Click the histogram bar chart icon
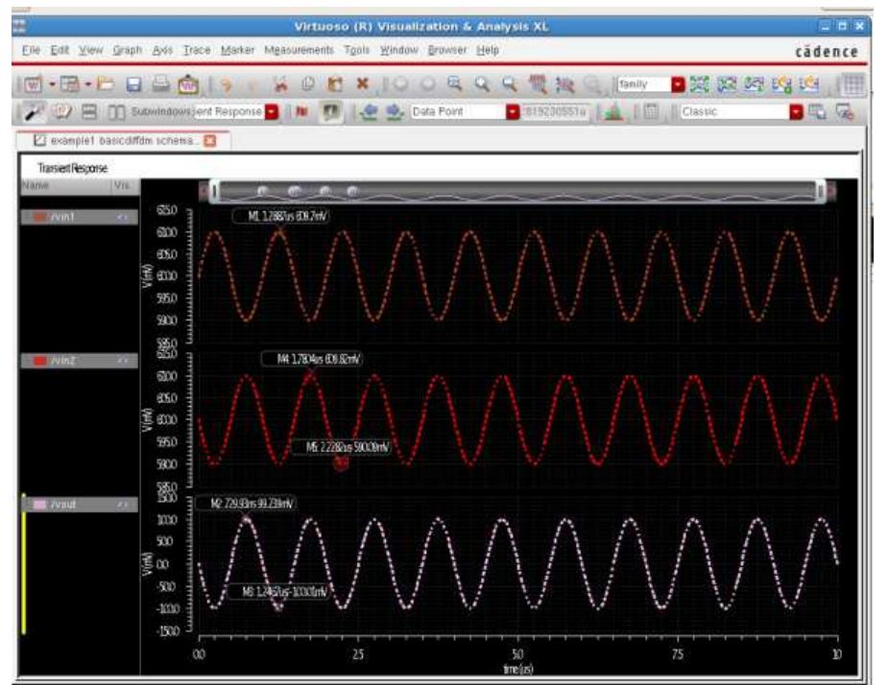This screenshot has width=888, height=685. tap(612, 112)
